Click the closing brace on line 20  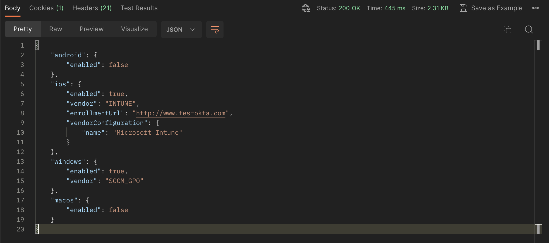pos(37,229)
